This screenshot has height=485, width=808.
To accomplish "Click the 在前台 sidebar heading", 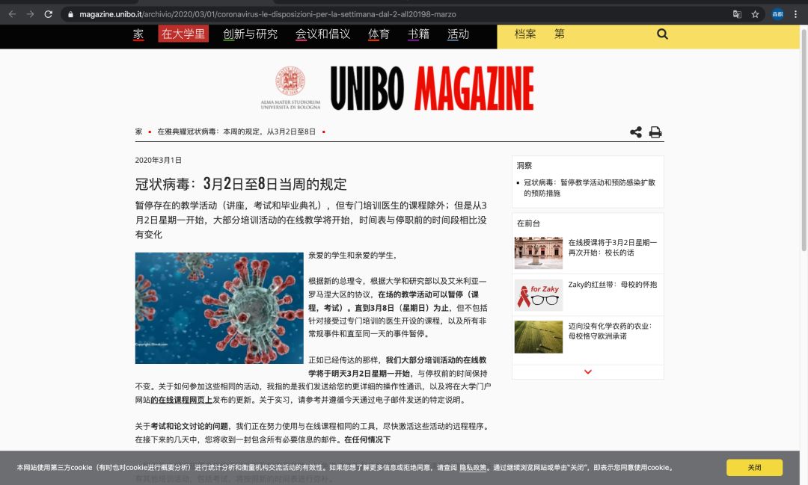I will point(528,223).
